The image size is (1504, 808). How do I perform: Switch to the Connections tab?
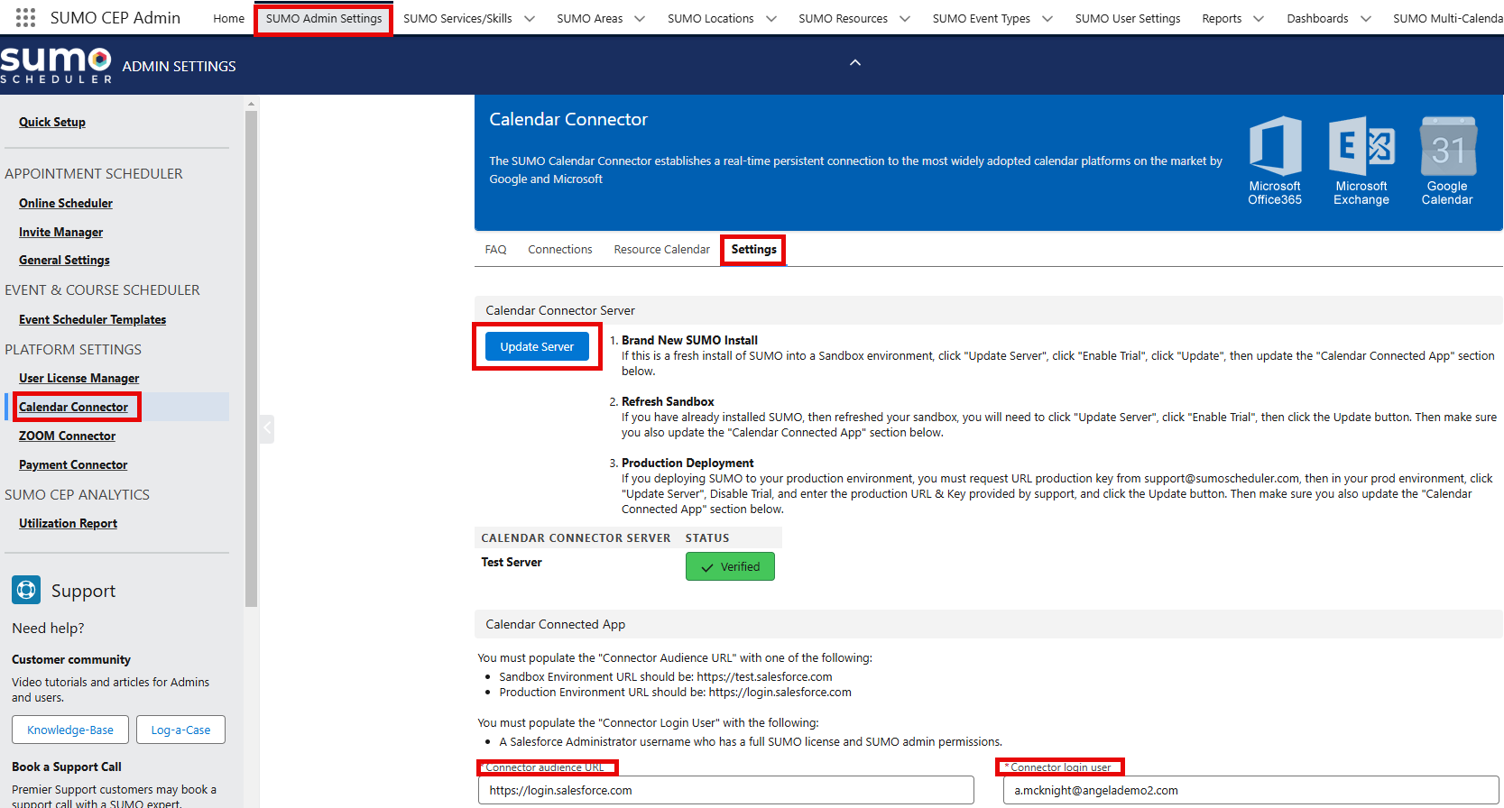click(559, 250)
